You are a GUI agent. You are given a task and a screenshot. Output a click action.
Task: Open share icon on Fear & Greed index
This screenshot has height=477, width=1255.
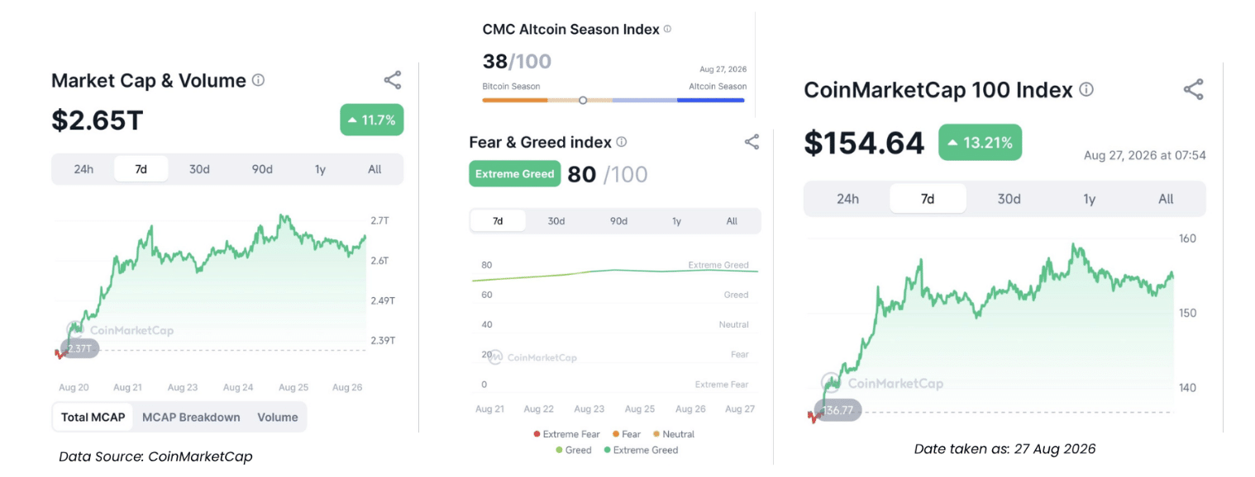(752, 142)
